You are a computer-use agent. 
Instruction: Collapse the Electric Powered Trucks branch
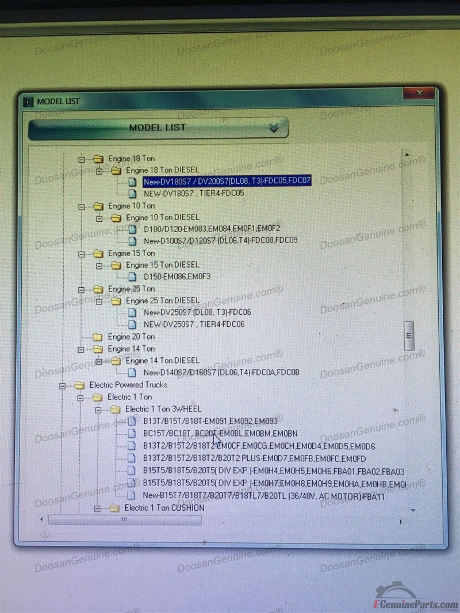tap(63, 385)
